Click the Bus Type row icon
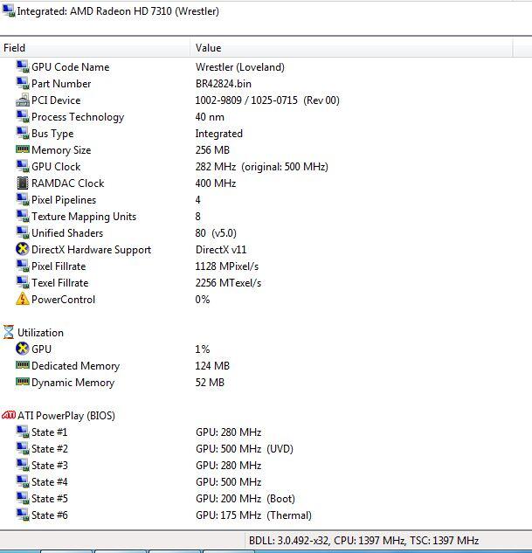The width and height of the screenshot is (532, 553). [23, 134]
